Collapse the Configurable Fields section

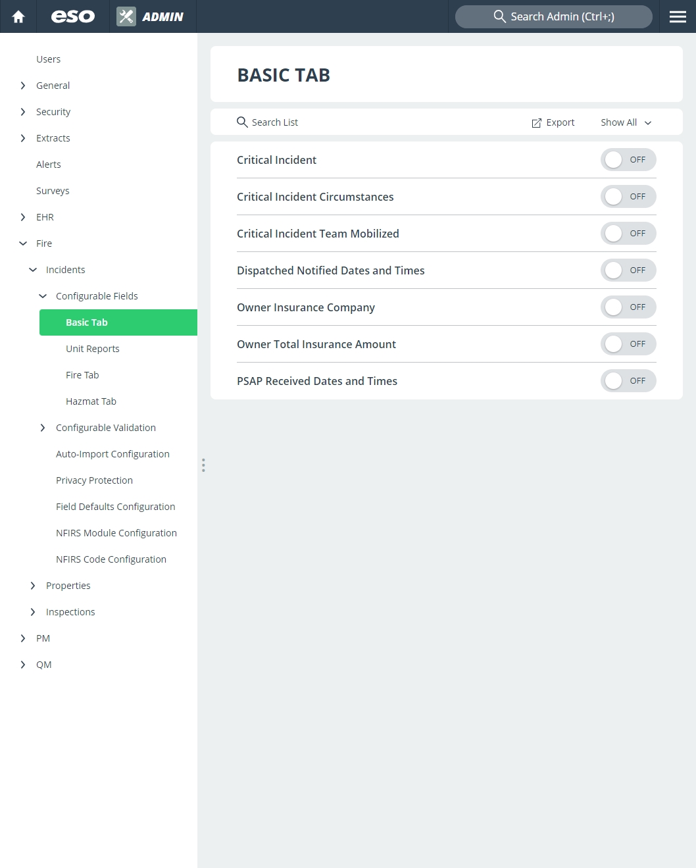43,296
